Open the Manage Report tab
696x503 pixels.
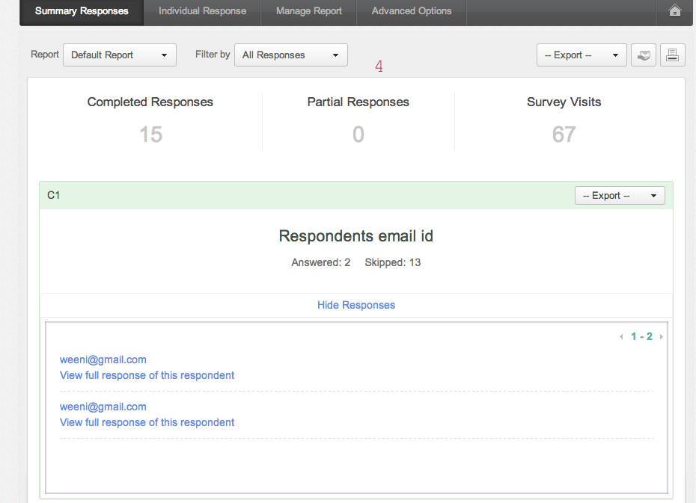pyautogui.click(x=308, y=11)
